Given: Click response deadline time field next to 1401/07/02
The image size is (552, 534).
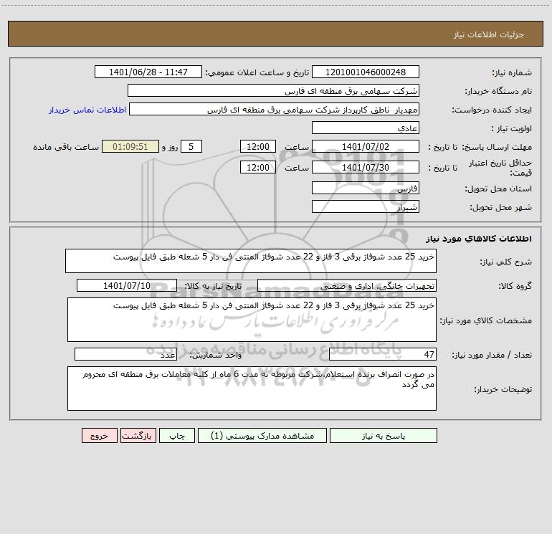Looking at the screenshot, I should 257,146.
